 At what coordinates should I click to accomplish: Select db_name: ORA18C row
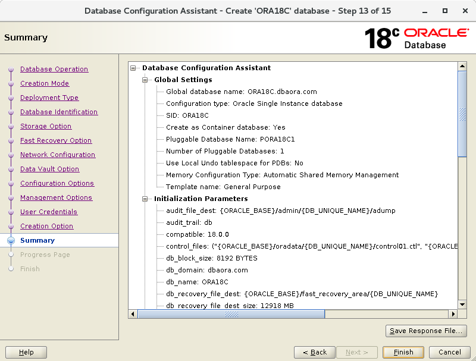pyautogui.click(x=197, y=282)
